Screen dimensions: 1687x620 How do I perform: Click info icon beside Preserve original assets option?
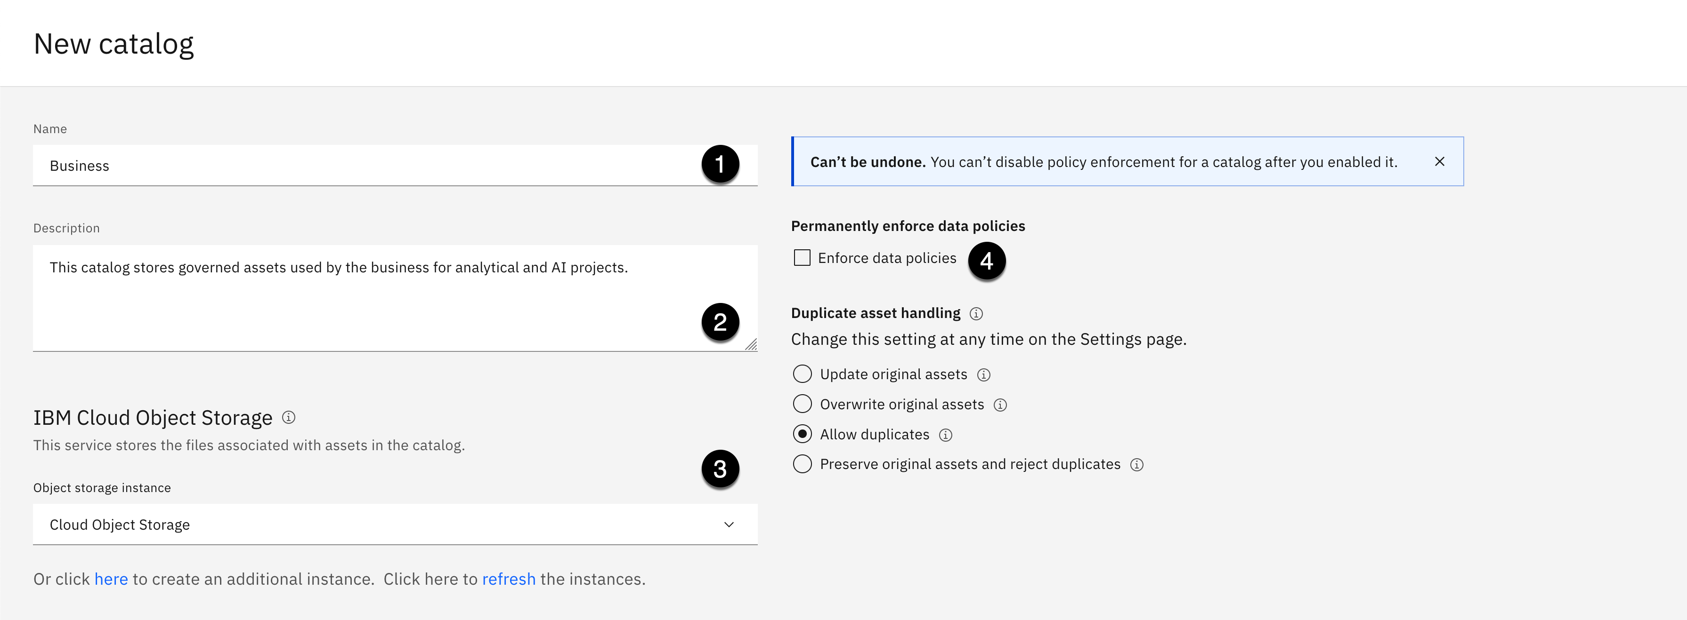tap(1137, 464)
